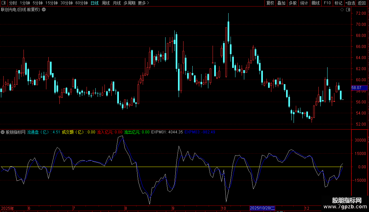Click the diamond icon above the price axis
Viewport: 369px width, 212px height.
pyautogui.click(x=342, y=10)
